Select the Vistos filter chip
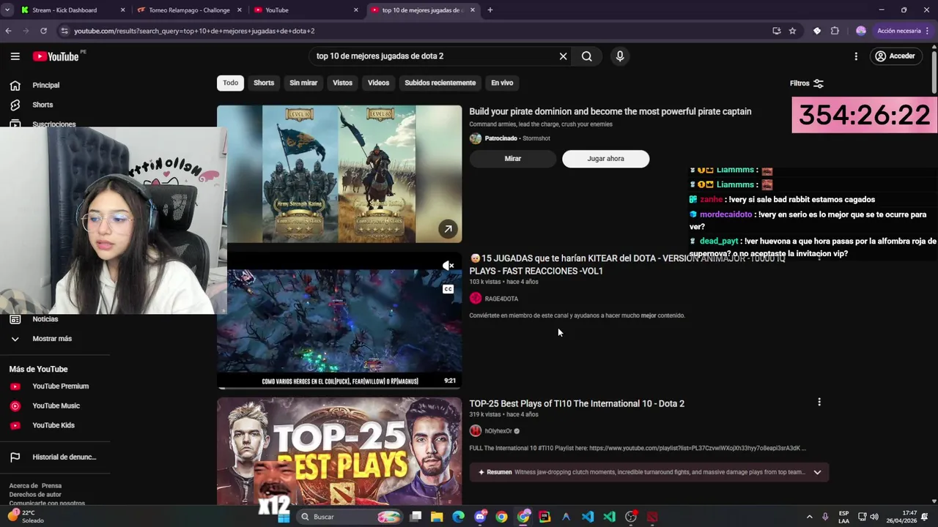 tap(342, 83)
